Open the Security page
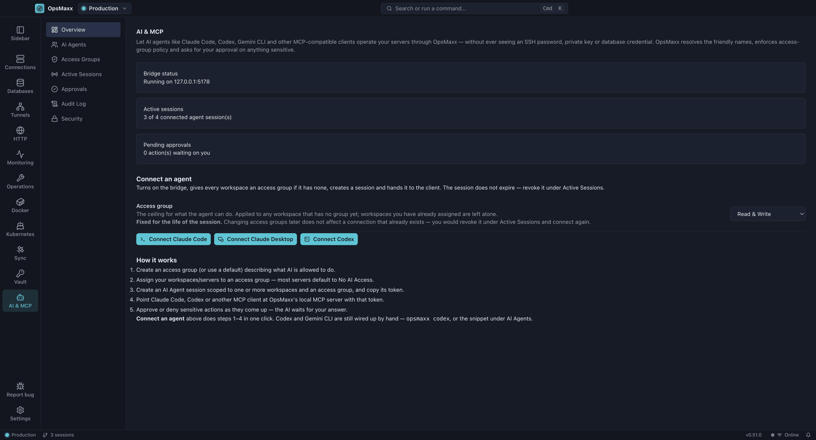Screen dimensions: 816x440 click(83, 119)
